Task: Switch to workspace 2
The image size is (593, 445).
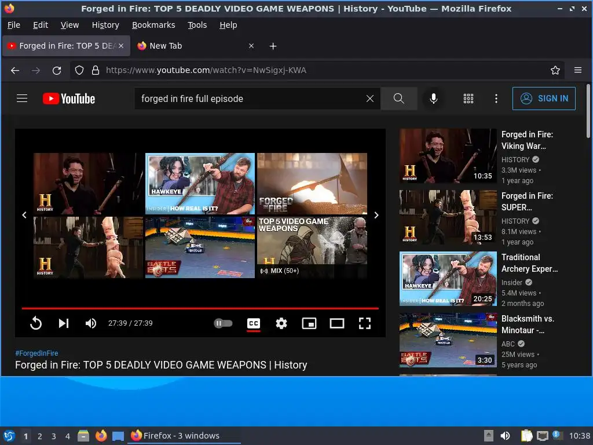Action: (40, 436)
